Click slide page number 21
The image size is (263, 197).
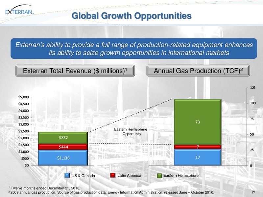click(x=253, y=192)
